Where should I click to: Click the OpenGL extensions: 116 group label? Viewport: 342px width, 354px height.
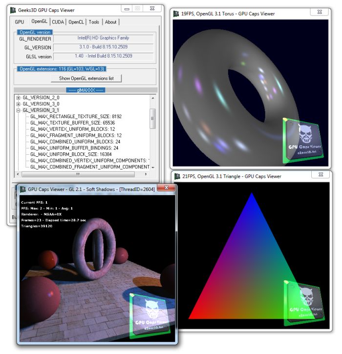point(62,69)
